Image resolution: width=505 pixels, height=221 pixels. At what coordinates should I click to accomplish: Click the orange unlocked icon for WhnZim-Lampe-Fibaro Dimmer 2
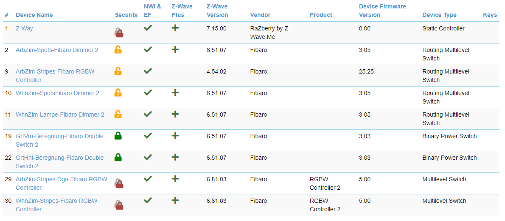click(118, 114)
